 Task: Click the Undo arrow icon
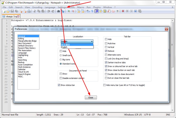(x=49, y=11)
